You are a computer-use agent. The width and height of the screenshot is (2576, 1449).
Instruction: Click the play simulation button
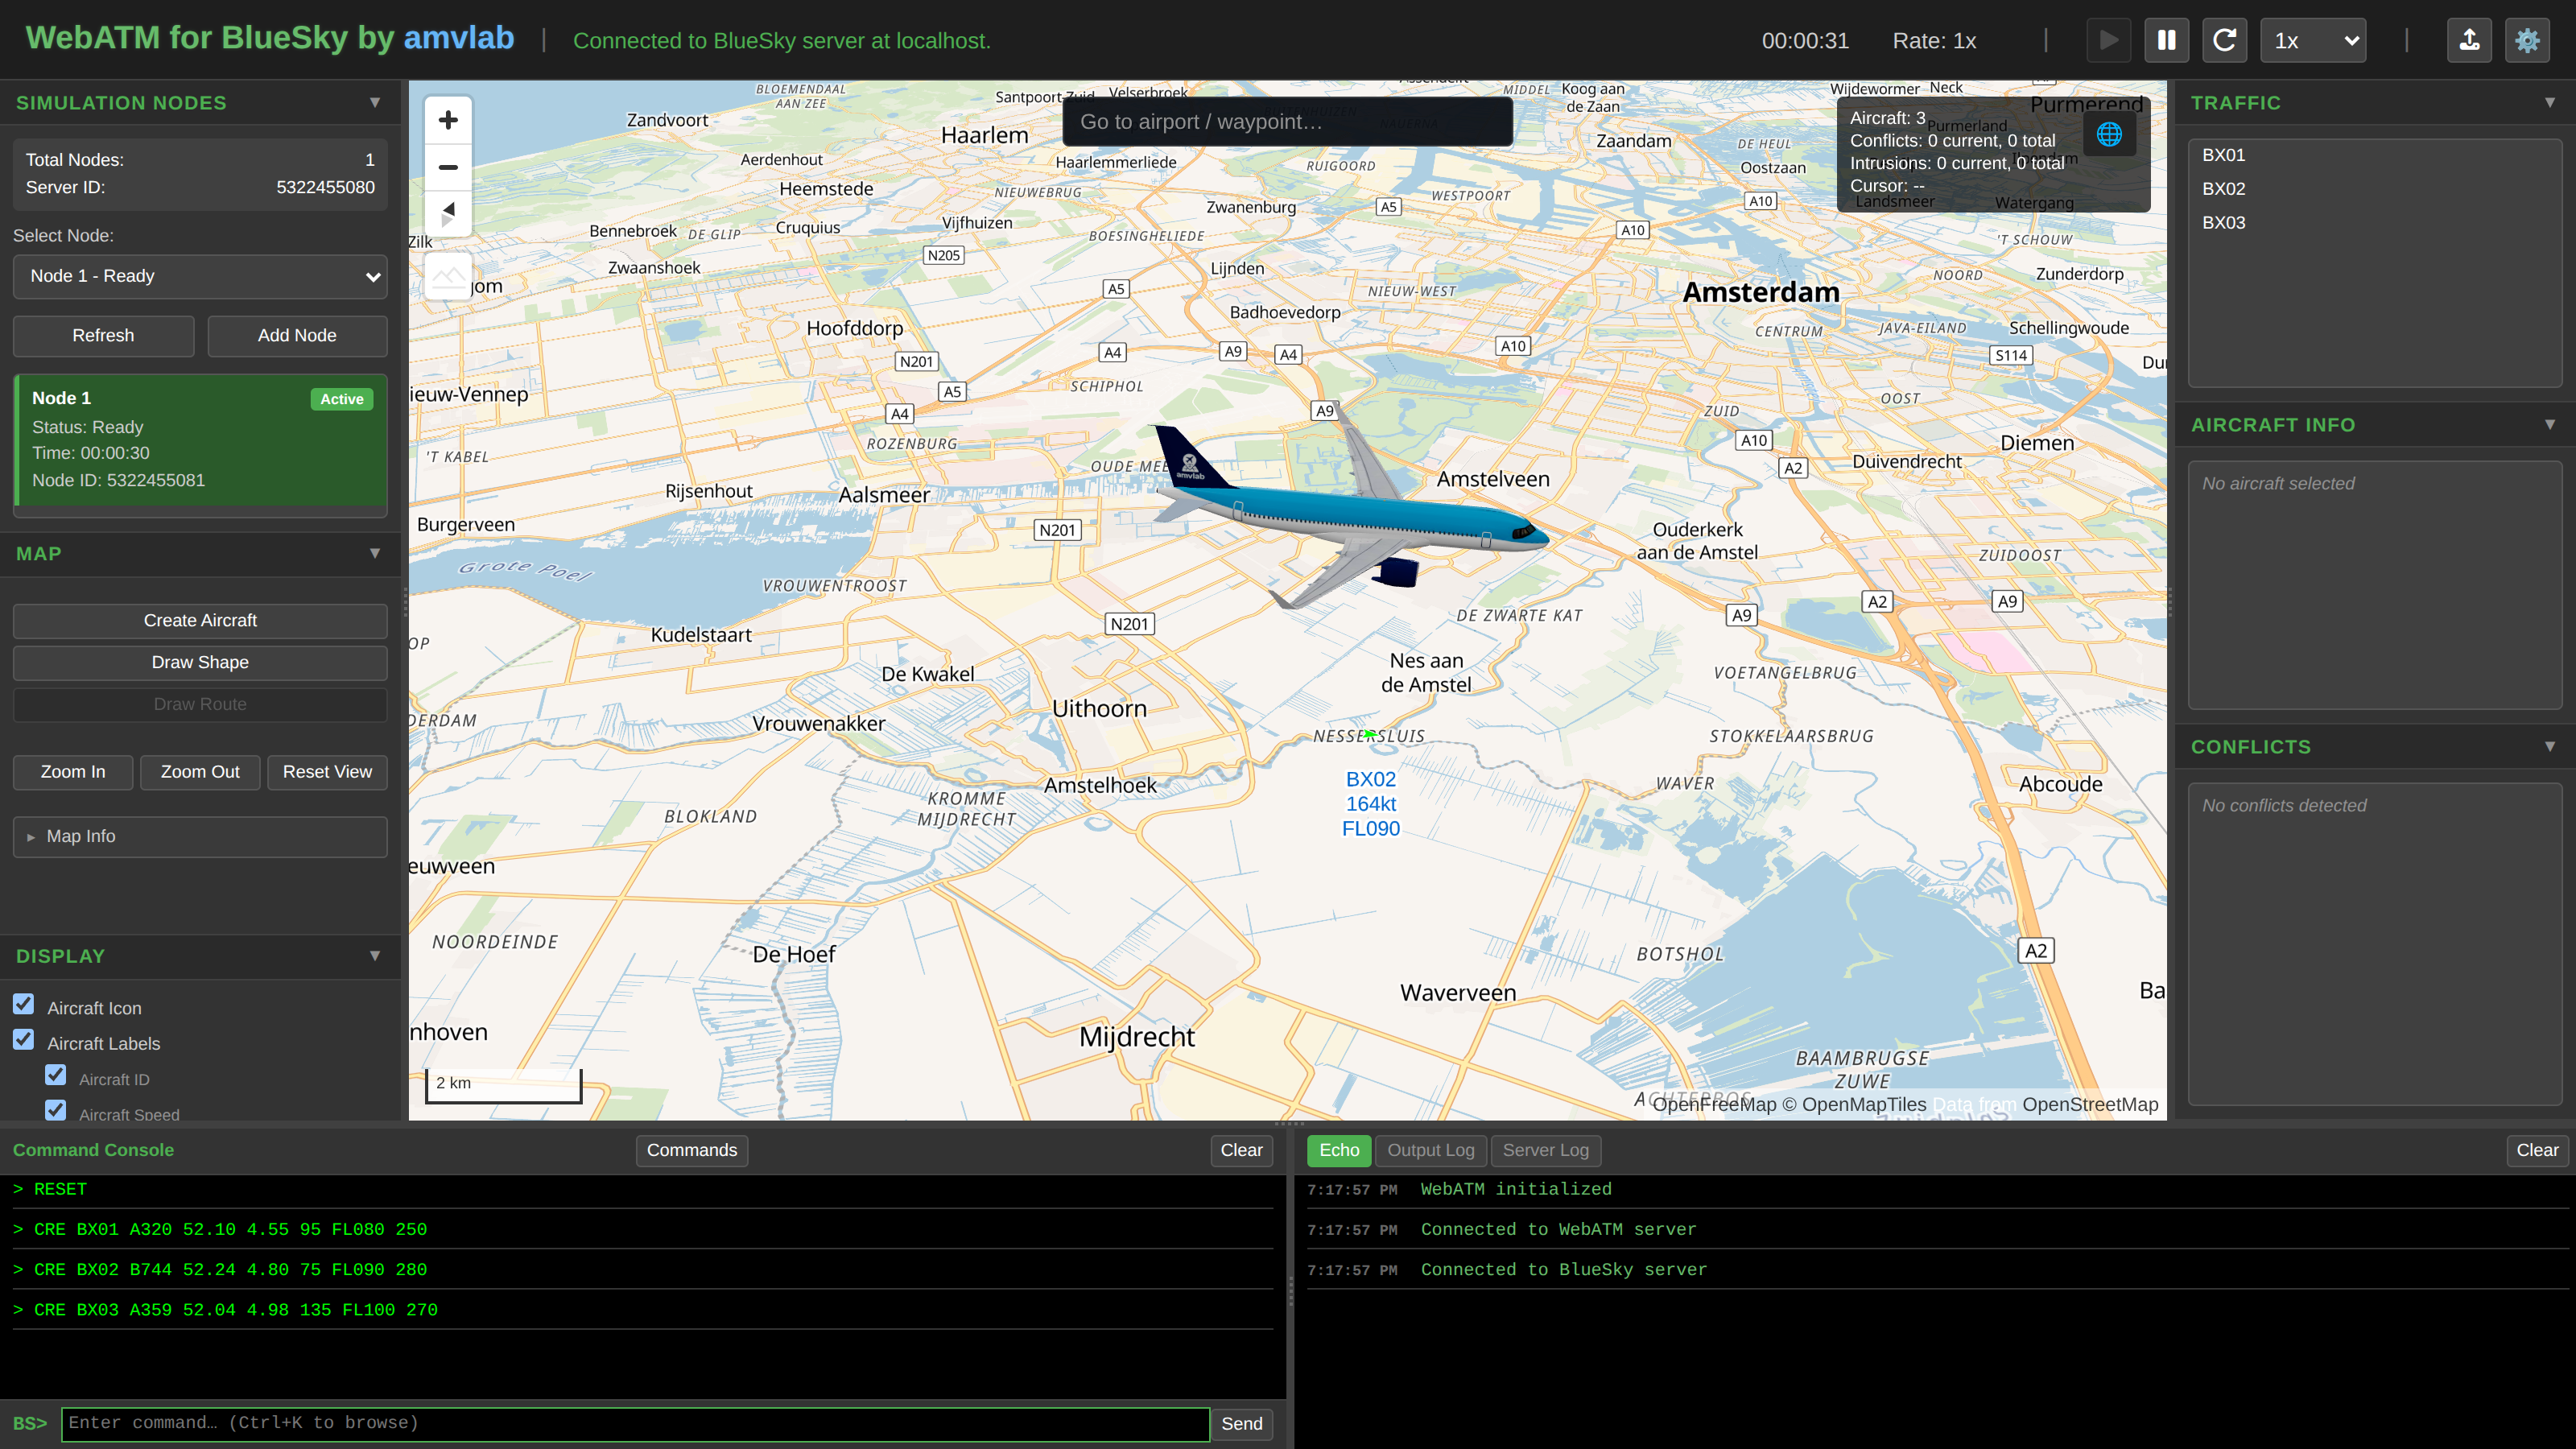pos(2108,40)
